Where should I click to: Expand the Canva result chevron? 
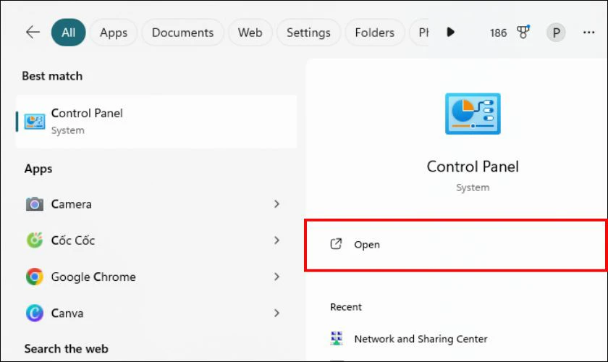pyautogui.click(x=276, y=313)
